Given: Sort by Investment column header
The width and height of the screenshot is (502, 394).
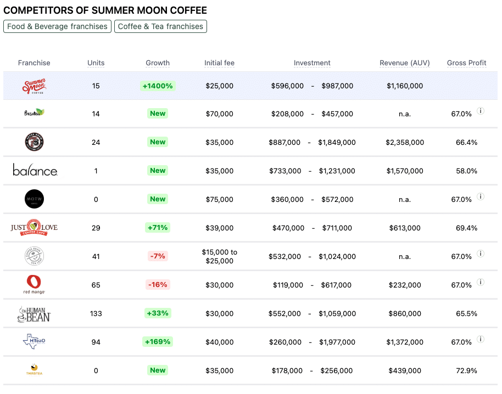Looking at the screenshot, I should pos(312,63).
